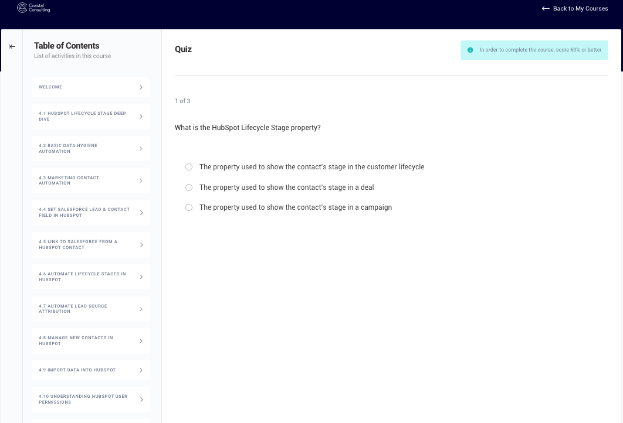Image resolution: width=623 pixels, height=423 pixels.
Task: Expand chevron for 4.5 Link to Salesforce
Action: pyautogui.click(x=141, y=245)
